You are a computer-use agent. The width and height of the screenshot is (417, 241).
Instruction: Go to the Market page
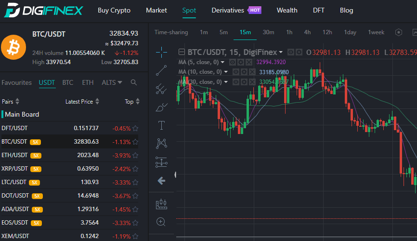[x=156, y=11]
